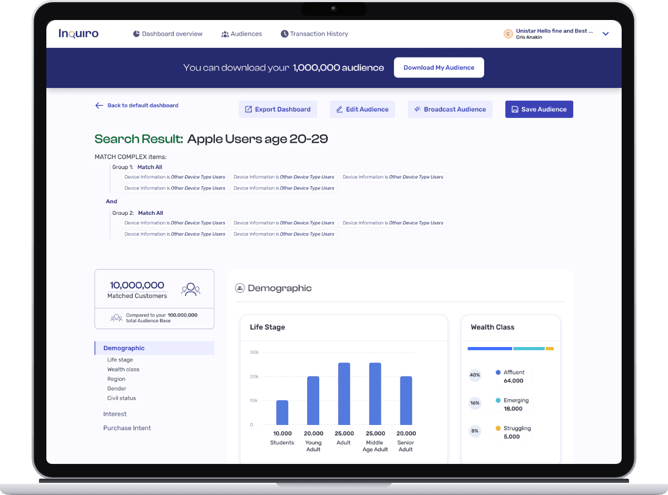Click the matched customers people icon
The width and height of the screenshot is (668, 495).
[191, 290]
